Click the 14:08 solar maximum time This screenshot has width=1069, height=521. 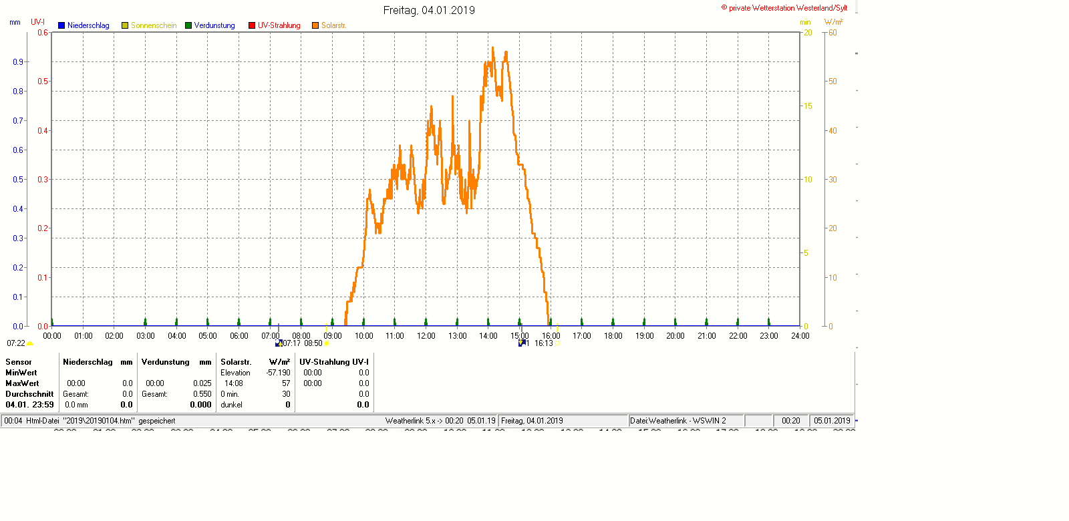click(x=234, y=383)
